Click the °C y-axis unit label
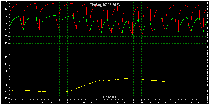 pyautogui.click(x=3, y=50)
